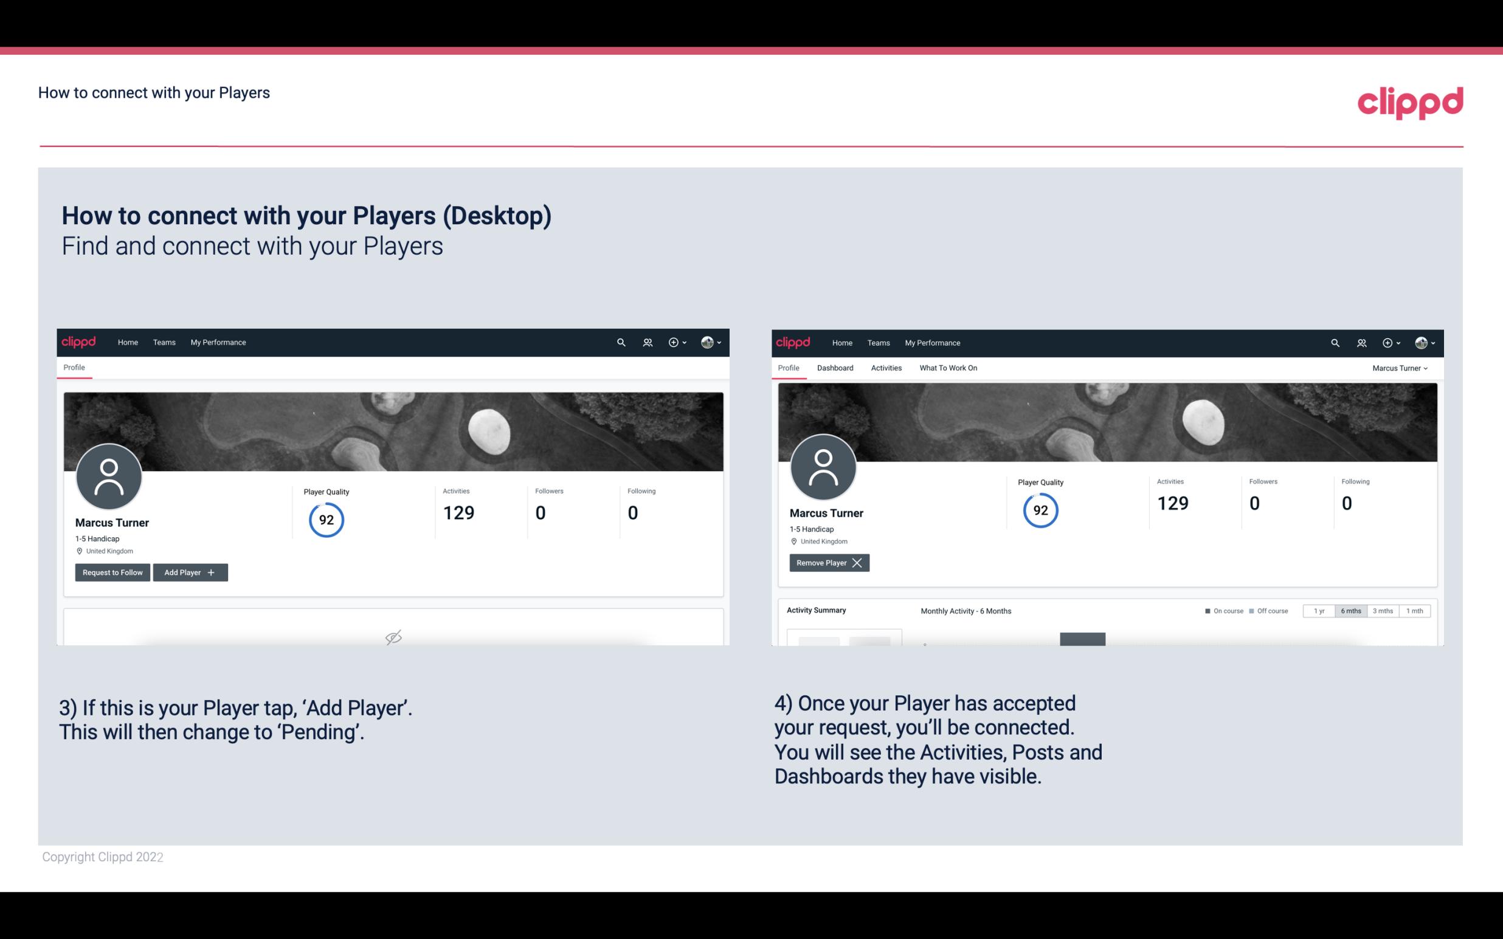This screenshot has height=939, width=1503.
Task: Click the notifications bell icon left nav
Action: click(646, 342)
